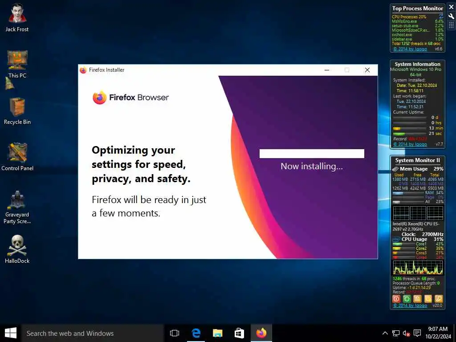This screenshot has height=342, width=456.
Task: Click the Total 1252 threads line
Action: click(416, 44)
